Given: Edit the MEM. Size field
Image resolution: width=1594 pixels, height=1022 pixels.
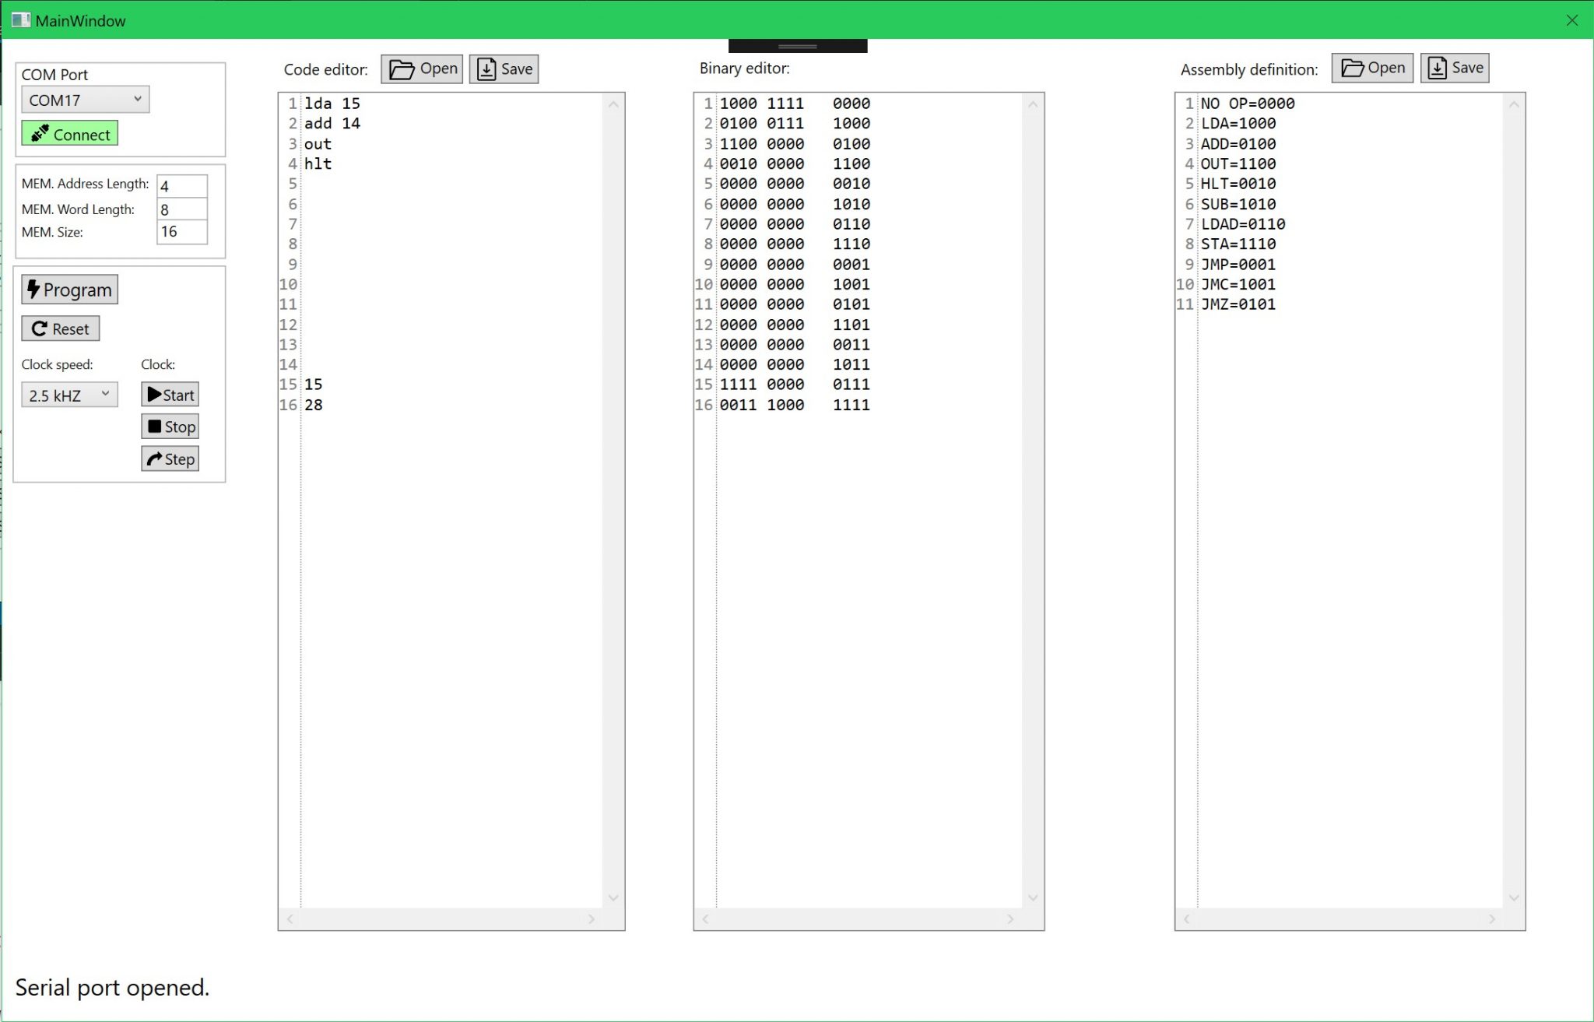Looking at the screenshot, I should (x=182, y=231).
